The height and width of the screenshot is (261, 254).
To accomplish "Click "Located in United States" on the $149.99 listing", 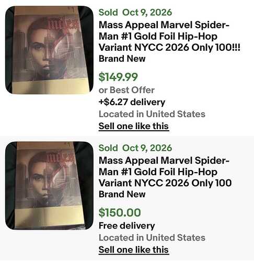I will (152, 114).
